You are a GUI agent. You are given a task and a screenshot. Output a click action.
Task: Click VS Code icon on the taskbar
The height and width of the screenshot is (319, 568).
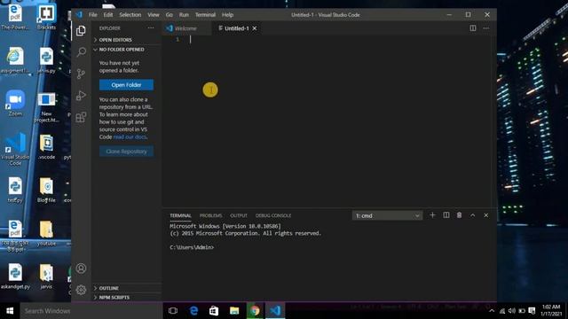click(x=275, y=311)
